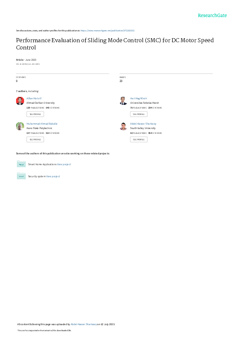Click Alfian Ma'arif's profile photo
The width and height of the screenshot is (239, 338).
pos(20,101)
